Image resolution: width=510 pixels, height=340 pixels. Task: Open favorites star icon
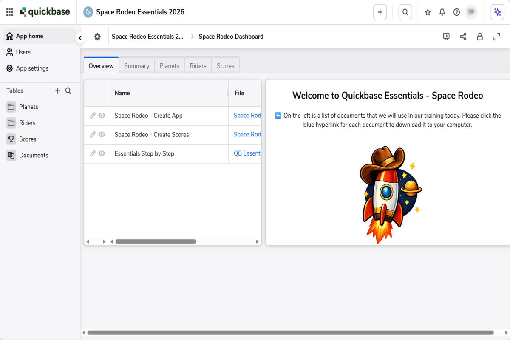(428, 12)
